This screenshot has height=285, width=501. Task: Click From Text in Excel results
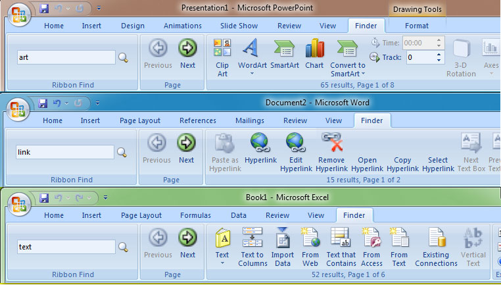[x=399, y=247]
